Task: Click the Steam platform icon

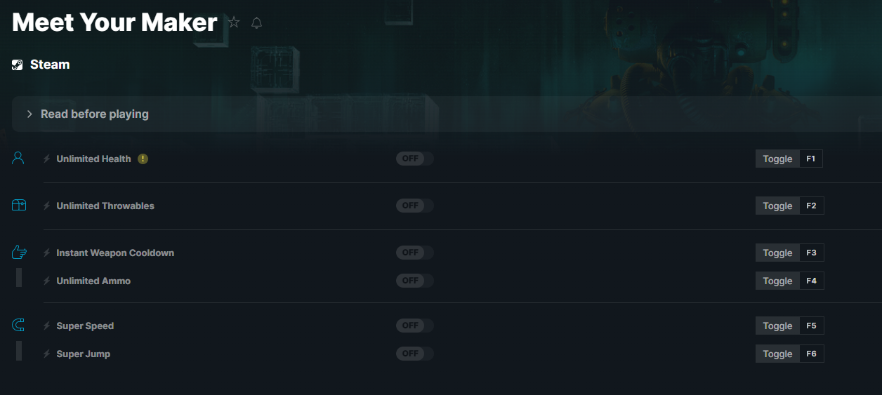Action: click(x=18, y=65)
